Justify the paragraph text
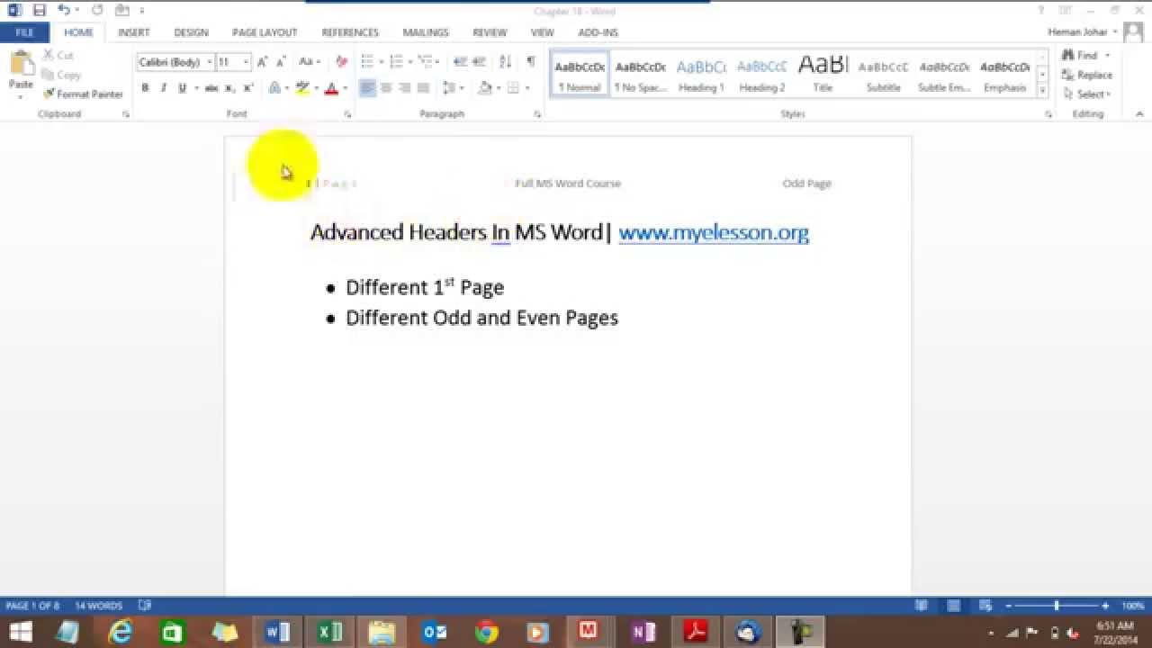Image resolution: width=1152 pixels, height=648 pixels. 423,88
